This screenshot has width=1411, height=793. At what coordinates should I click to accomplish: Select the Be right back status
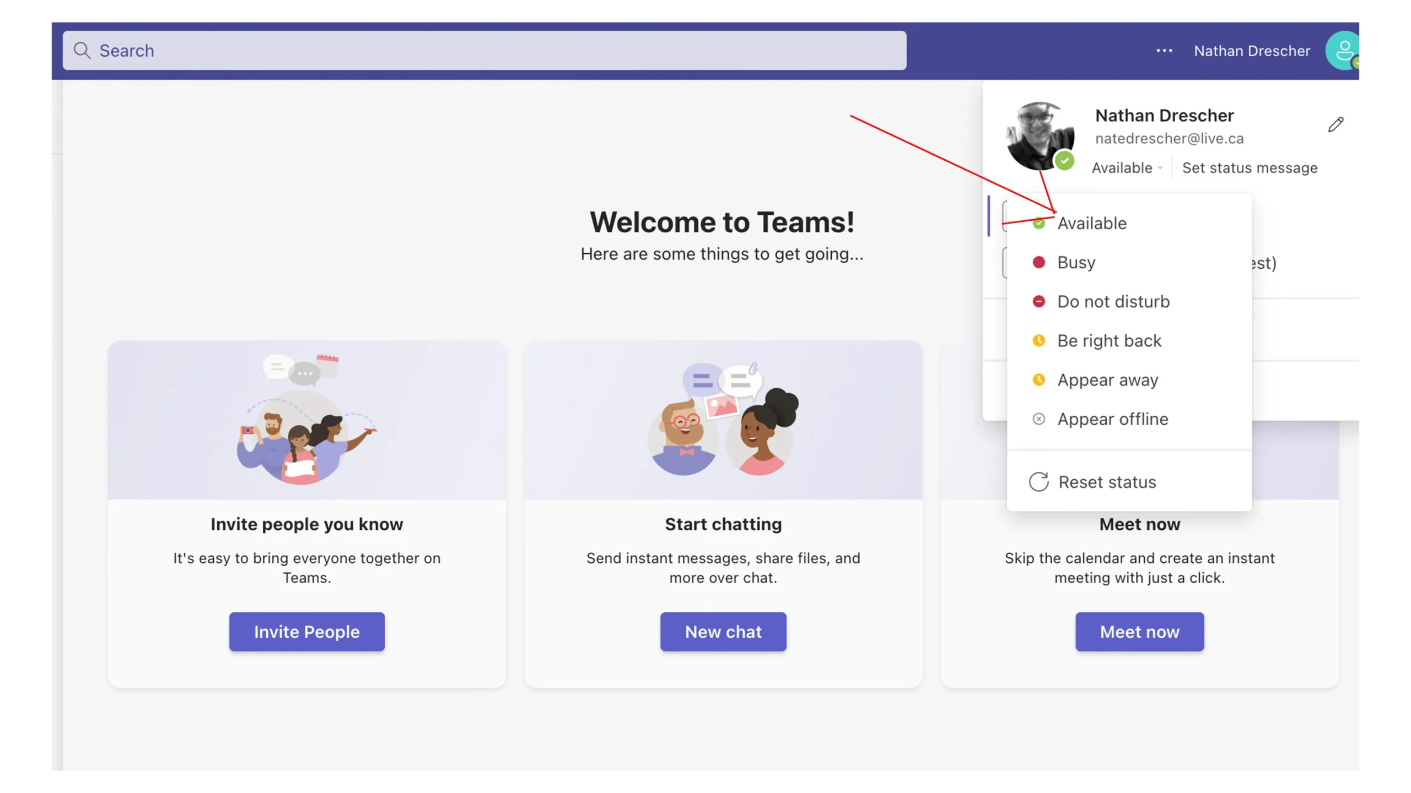pyautogui.click(x=1108, y=341)
